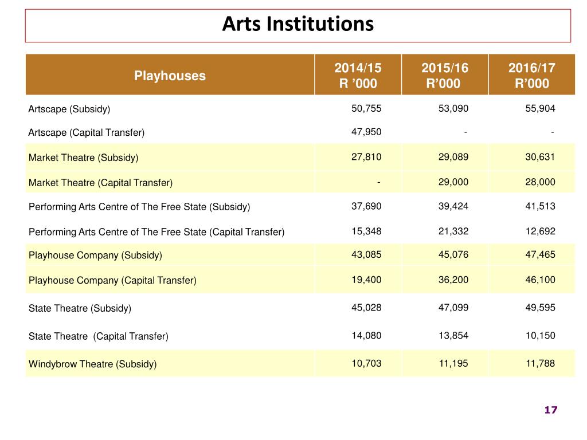Select the value 49,595
Image resolution: width=587 pixels, height=440 pixels.
click(x=540, y=308)
